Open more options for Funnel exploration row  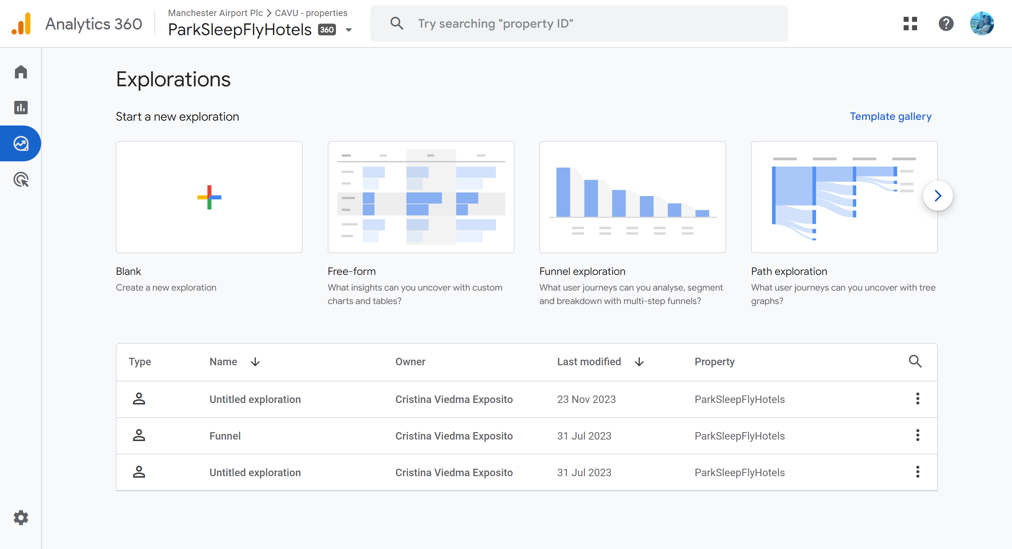pyautogui.click(x=917, y=435)
